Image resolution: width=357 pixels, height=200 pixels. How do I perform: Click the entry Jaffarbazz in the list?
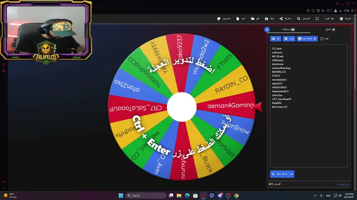278,60
